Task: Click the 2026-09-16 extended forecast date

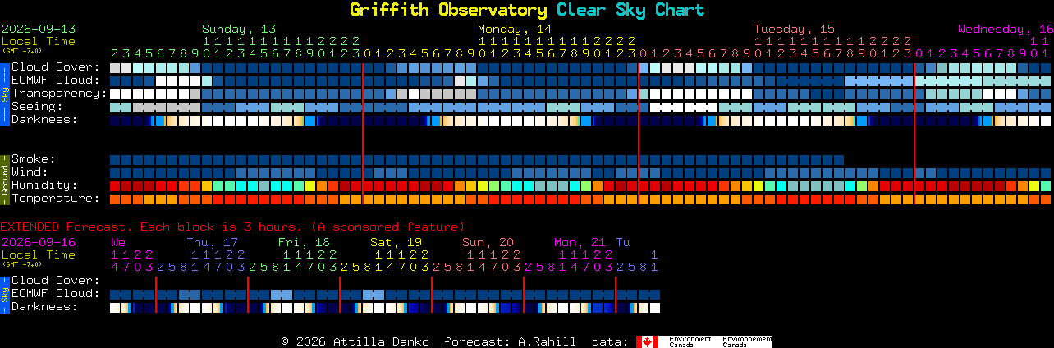Action: pos(39,242)
